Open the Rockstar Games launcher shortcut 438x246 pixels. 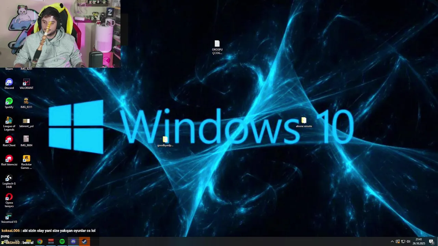coord(26,162)
